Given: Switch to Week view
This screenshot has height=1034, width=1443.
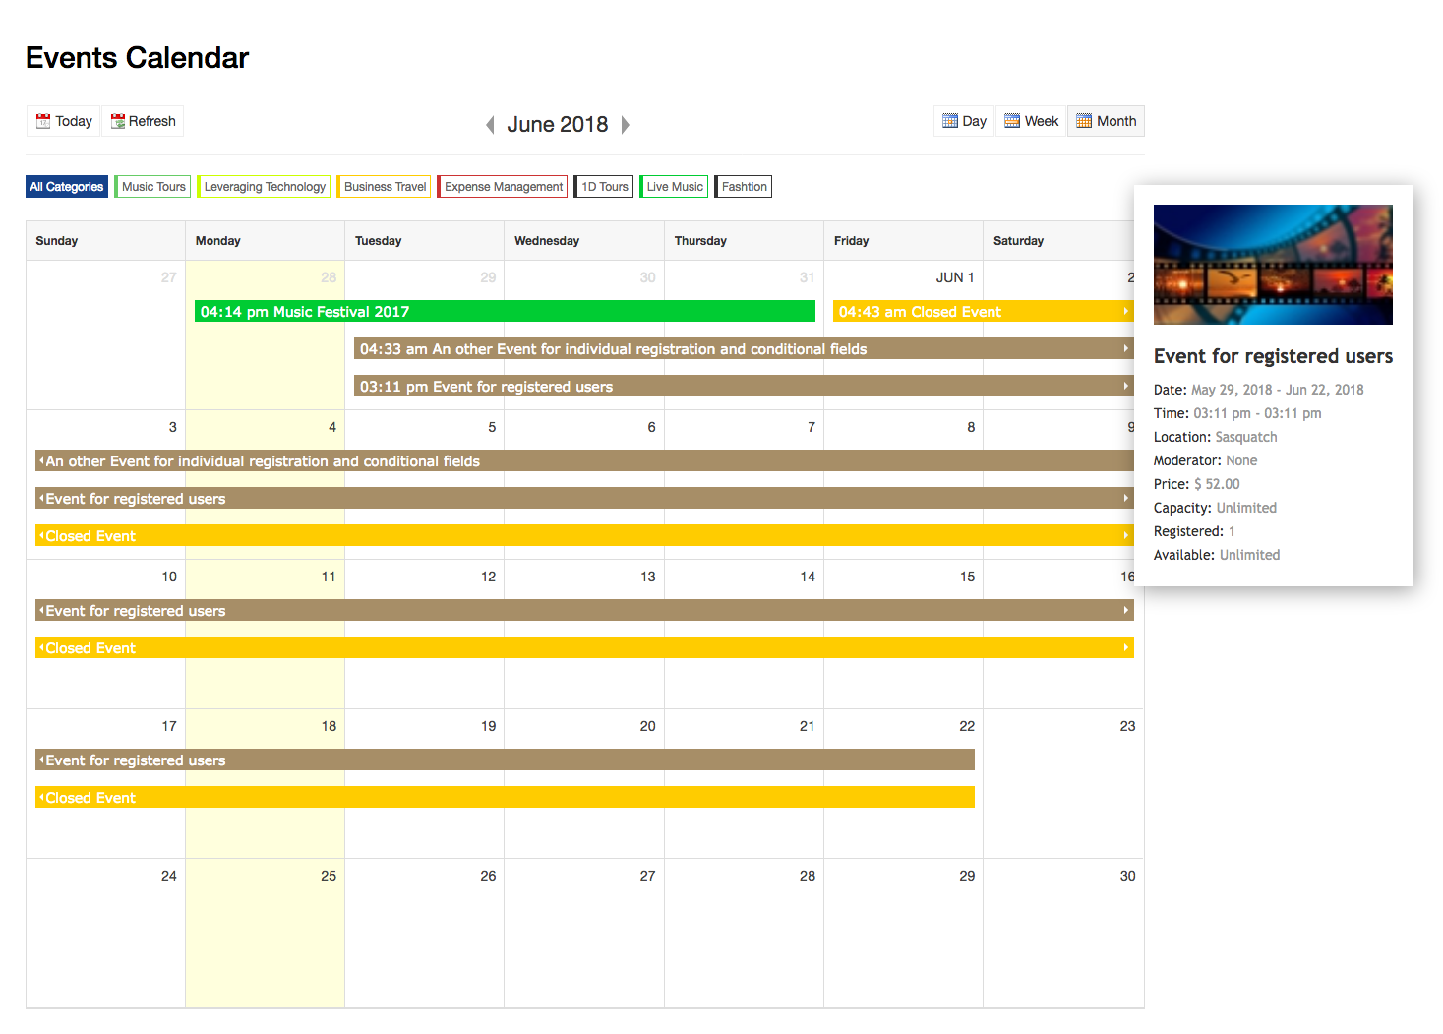Looking at the screenshot, I should point(1031,121).
